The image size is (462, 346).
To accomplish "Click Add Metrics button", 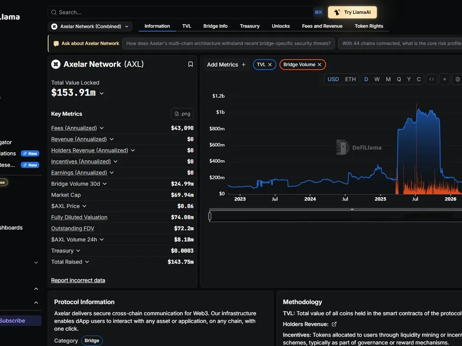I will tap(226, 65).
